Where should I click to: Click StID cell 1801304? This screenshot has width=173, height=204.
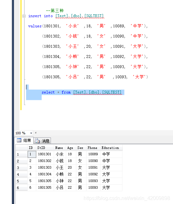(x=45, y=174)
